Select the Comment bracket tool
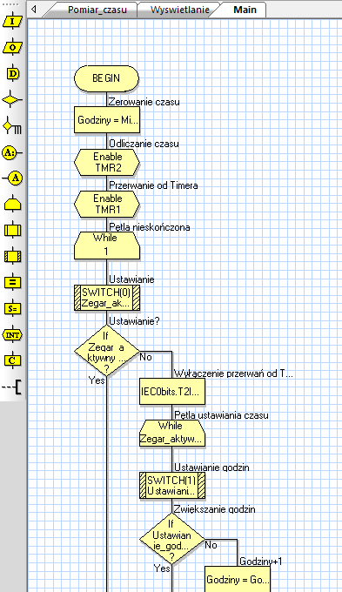Screen dimensions: 342x592 click(12, 387)
